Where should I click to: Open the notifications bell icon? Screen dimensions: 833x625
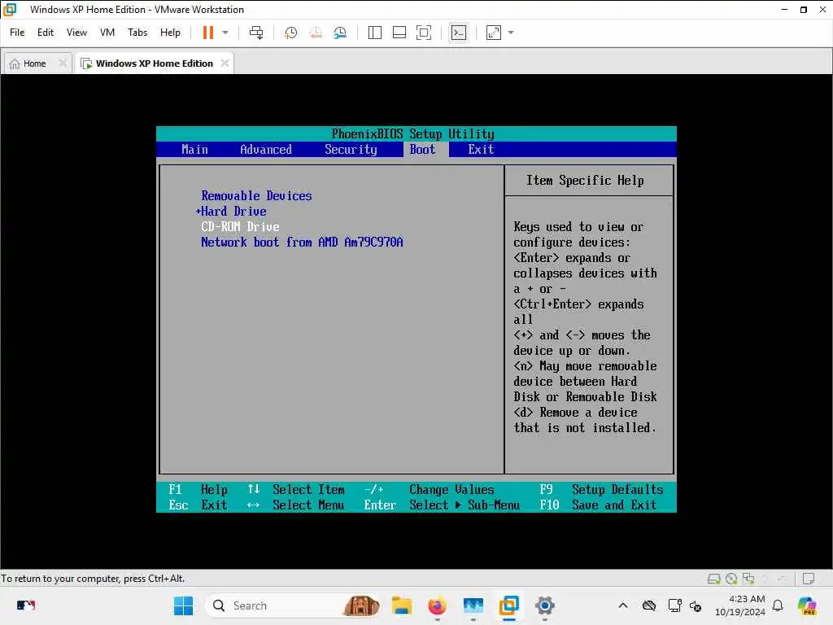(x=778, y=605)
